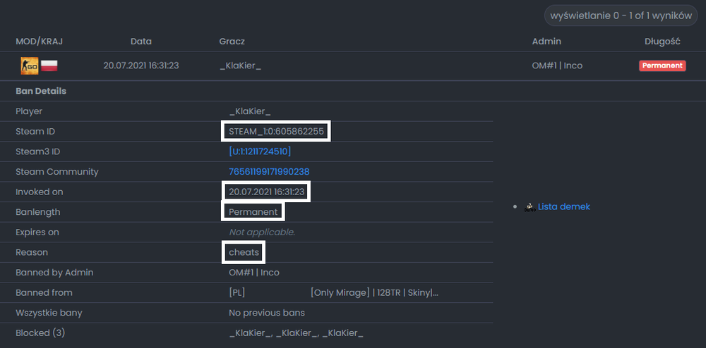Click the Banned by Admin row label
The image size is (706, 348).
coord(54,273)
